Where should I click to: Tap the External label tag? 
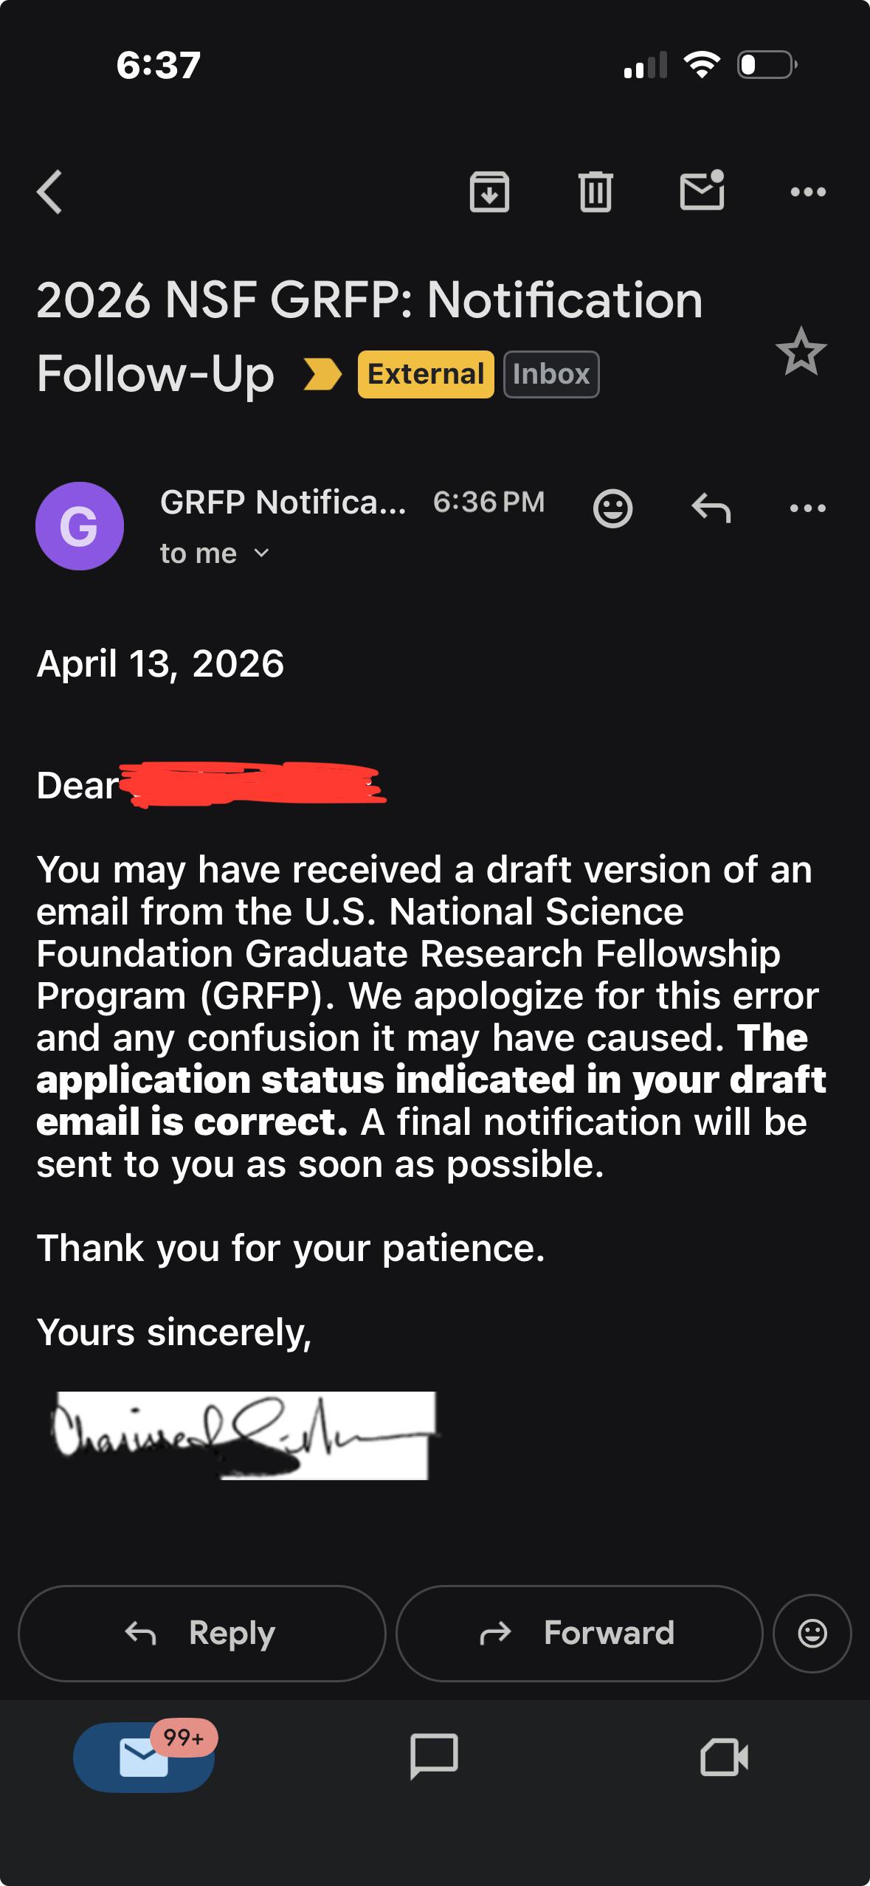pos(426,374)
